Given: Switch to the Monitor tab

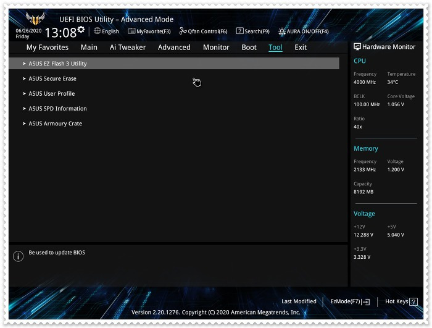Looking at the screenshot, I should tap(216, 48).
